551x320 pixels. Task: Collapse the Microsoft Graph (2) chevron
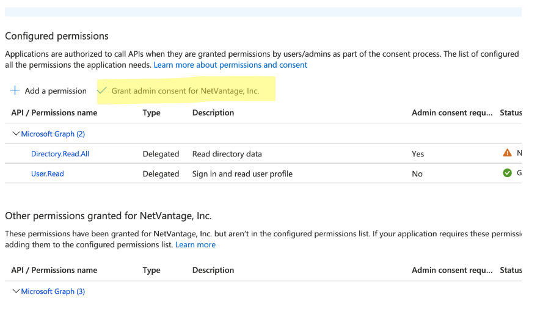16,134
